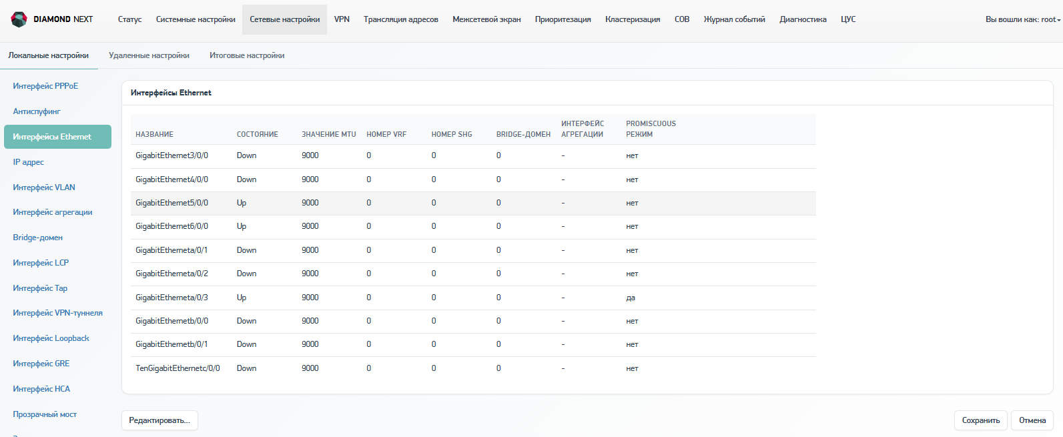Click the НОМЕР VRF column header
1063x437 pixels.
point(386,135)
